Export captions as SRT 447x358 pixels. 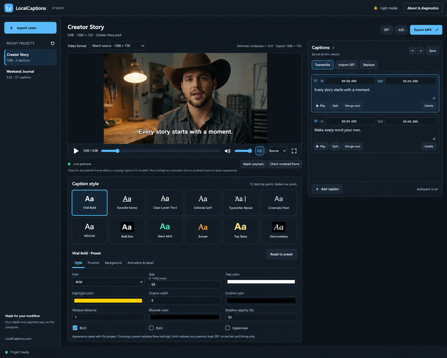point(386,30)
